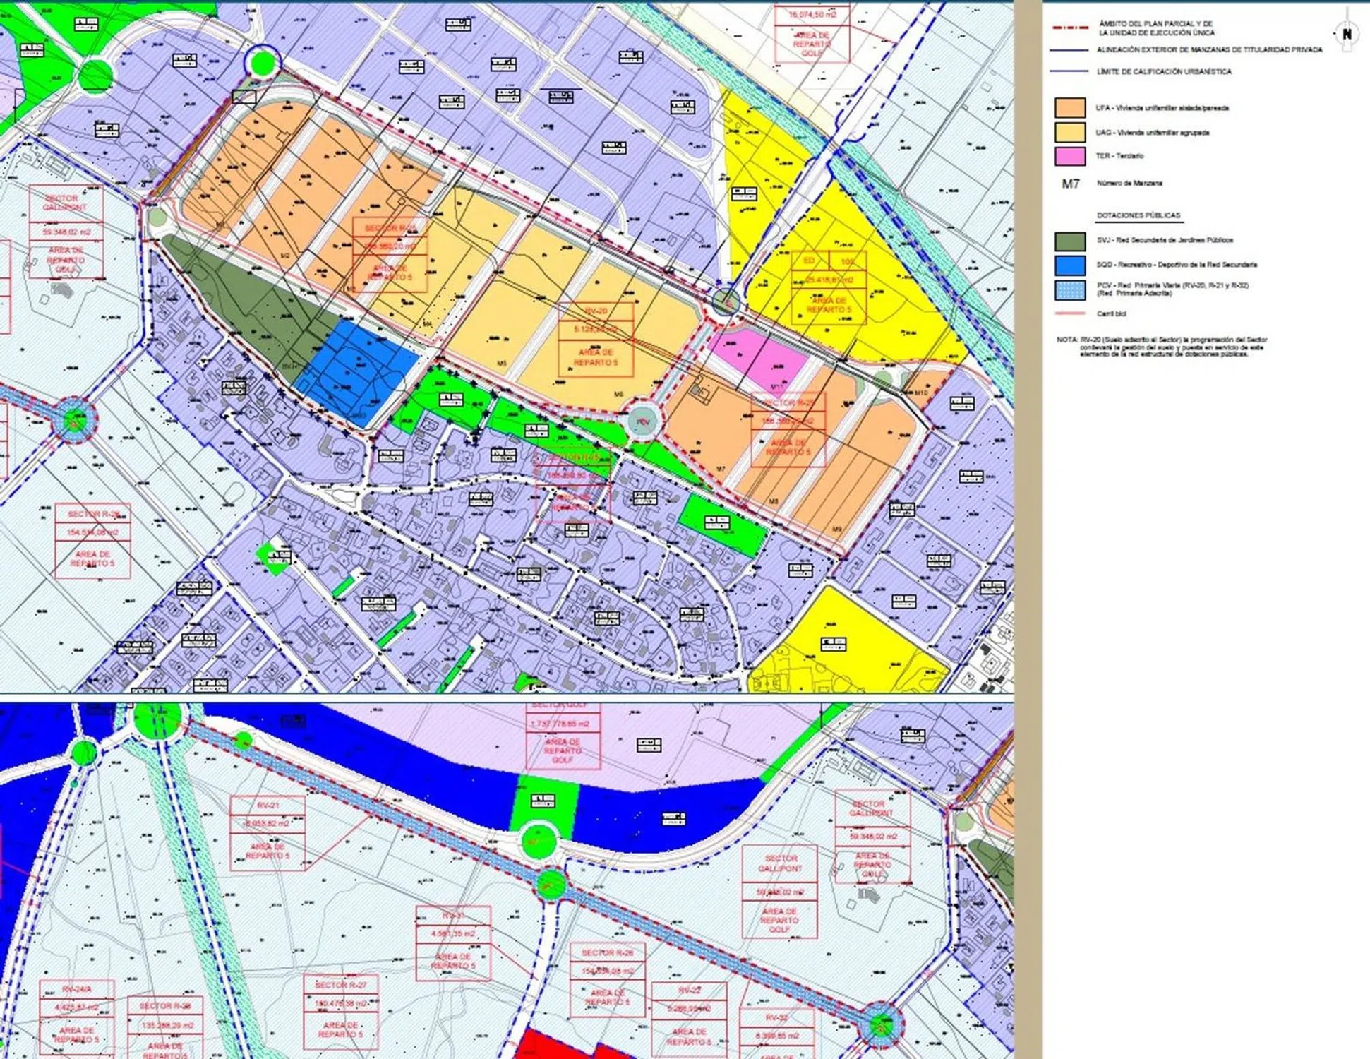Click the pink Carril bici line sample
Image resolution: width=1370 pixels, height=1059 pixels.
[x=1069, y=313]
